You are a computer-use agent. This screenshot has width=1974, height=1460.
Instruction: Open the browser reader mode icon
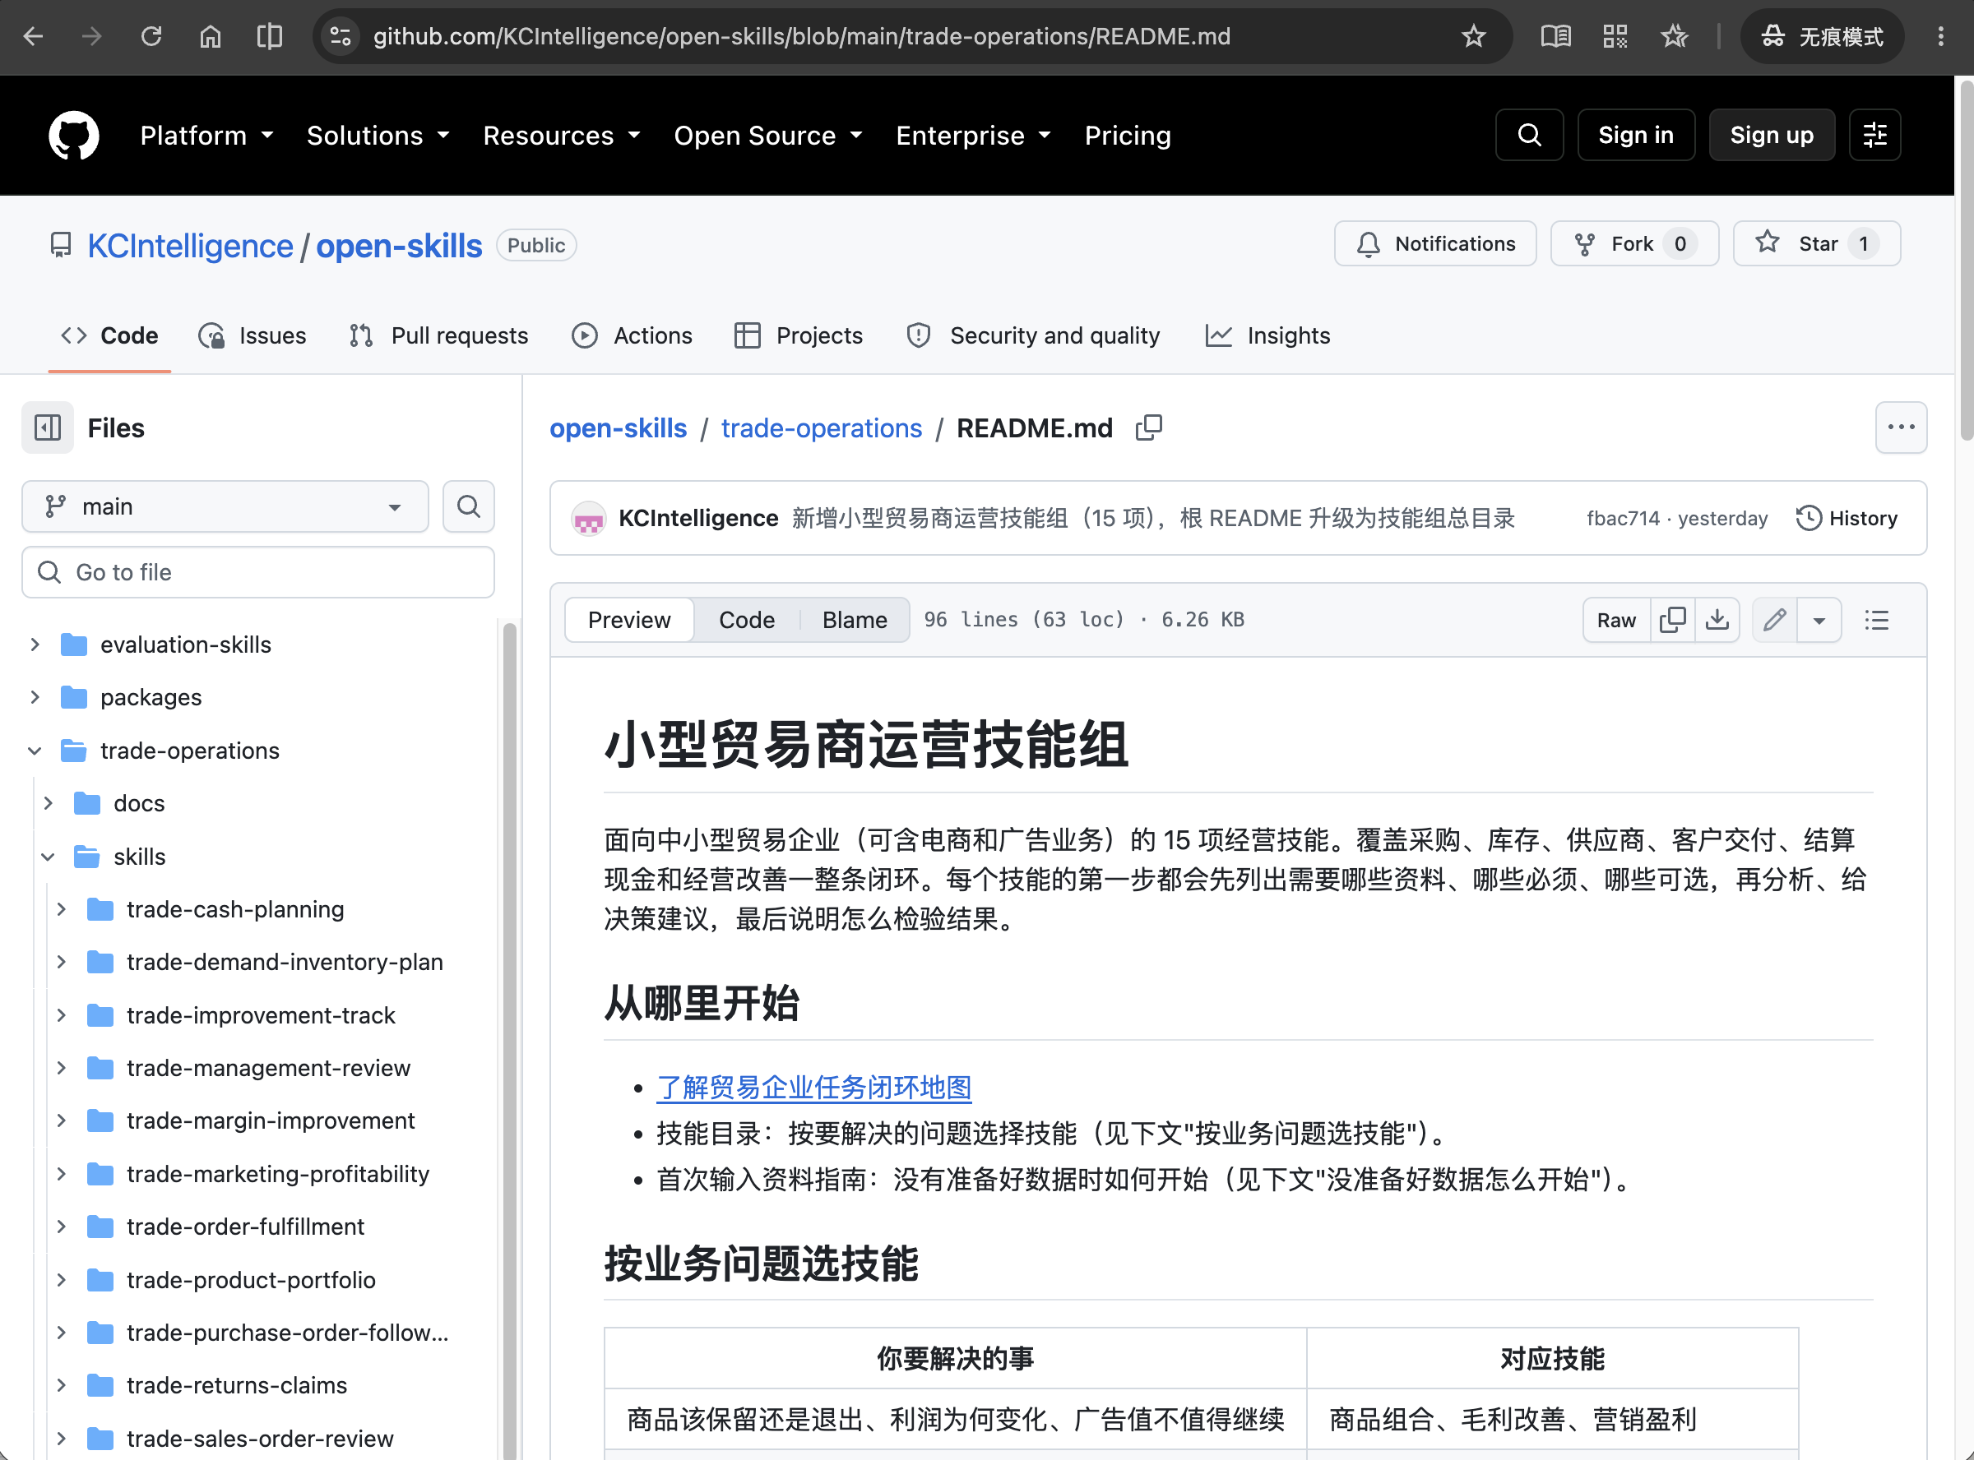tap(1555, 36)
